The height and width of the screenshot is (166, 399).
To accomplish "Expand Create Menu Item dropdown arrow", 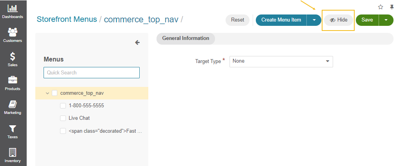I will pyautogui.click(x=314, y=20).
